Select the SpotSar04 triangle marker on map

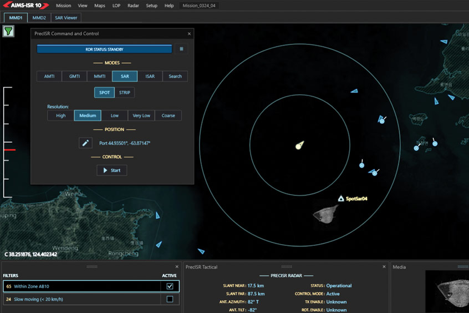pyautogui.click(x=341, y=198)
